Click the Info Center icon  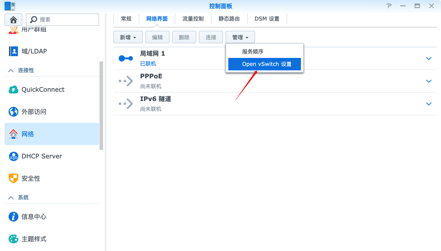click(13, 216)
